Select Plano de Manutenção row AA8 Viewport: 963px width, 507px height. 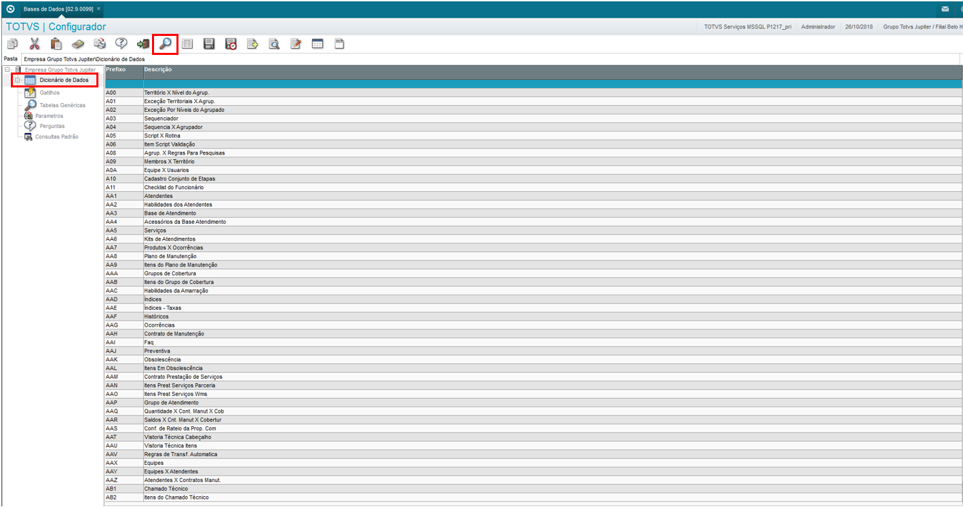point(533,256)
